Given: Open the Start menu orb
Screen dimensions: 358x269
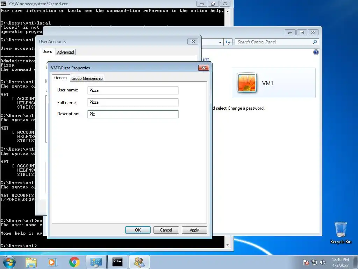Looking at the screenshot, I should coord(9,262).
